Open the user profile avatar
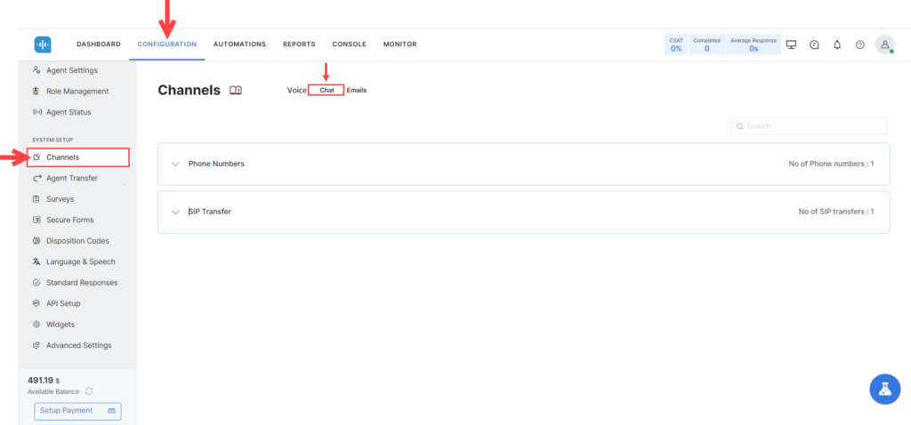This screenshot has width=911, height=425. pos(884,44)
